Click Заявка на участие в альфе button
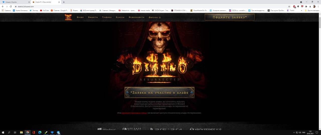Image resolution: width=321 pixels, height=135 pixels. click(x=159, y=93)
